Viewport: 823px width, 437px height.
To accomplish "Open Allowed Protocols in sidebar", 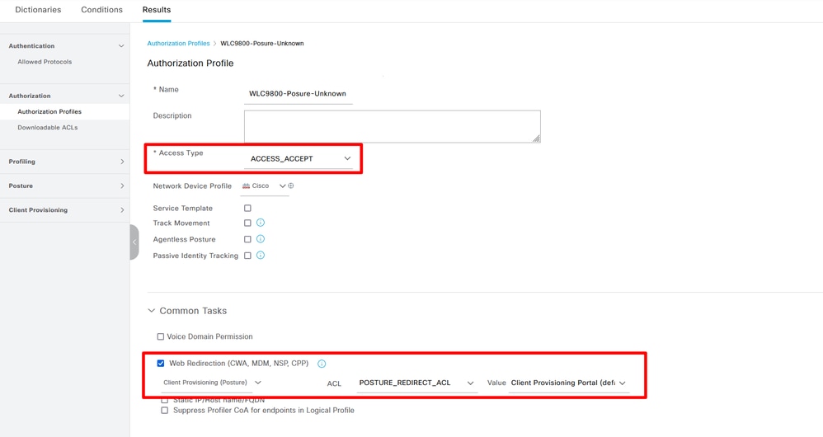I will 45,62.
